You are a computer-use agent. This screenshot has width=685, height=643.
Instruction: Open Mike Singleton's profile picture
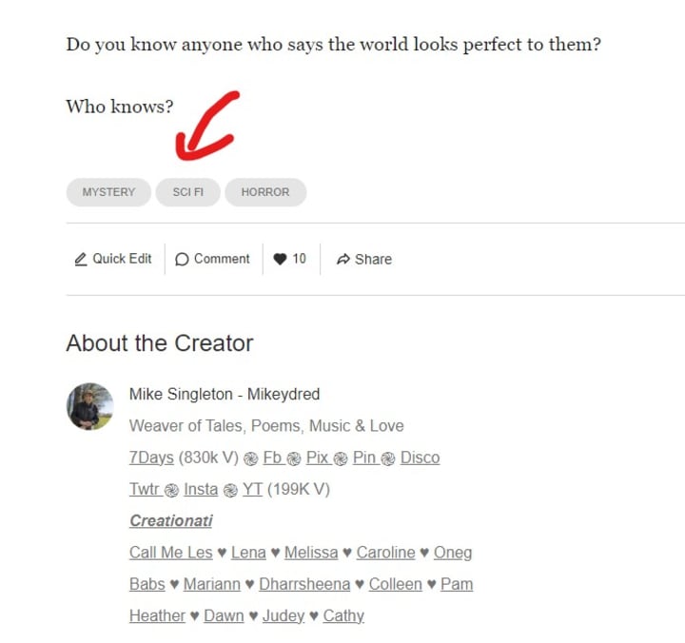[90, 406]
